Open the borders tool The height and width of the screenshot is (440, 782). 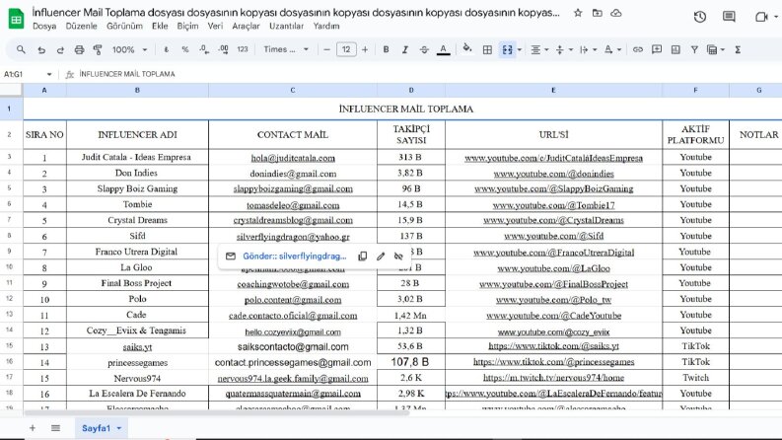click(487, 49)
